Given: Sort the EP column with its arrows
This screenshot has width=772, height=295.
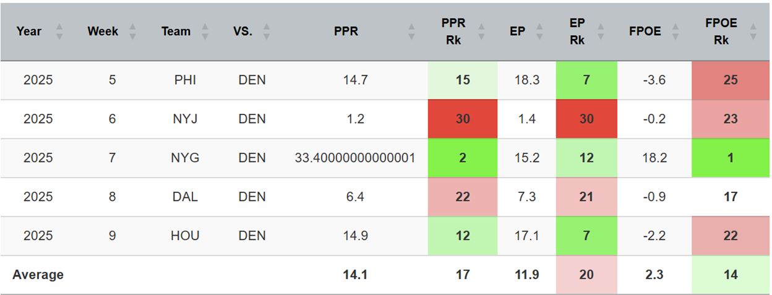Looking at the screenshot, I should click(x=540, y=32).
